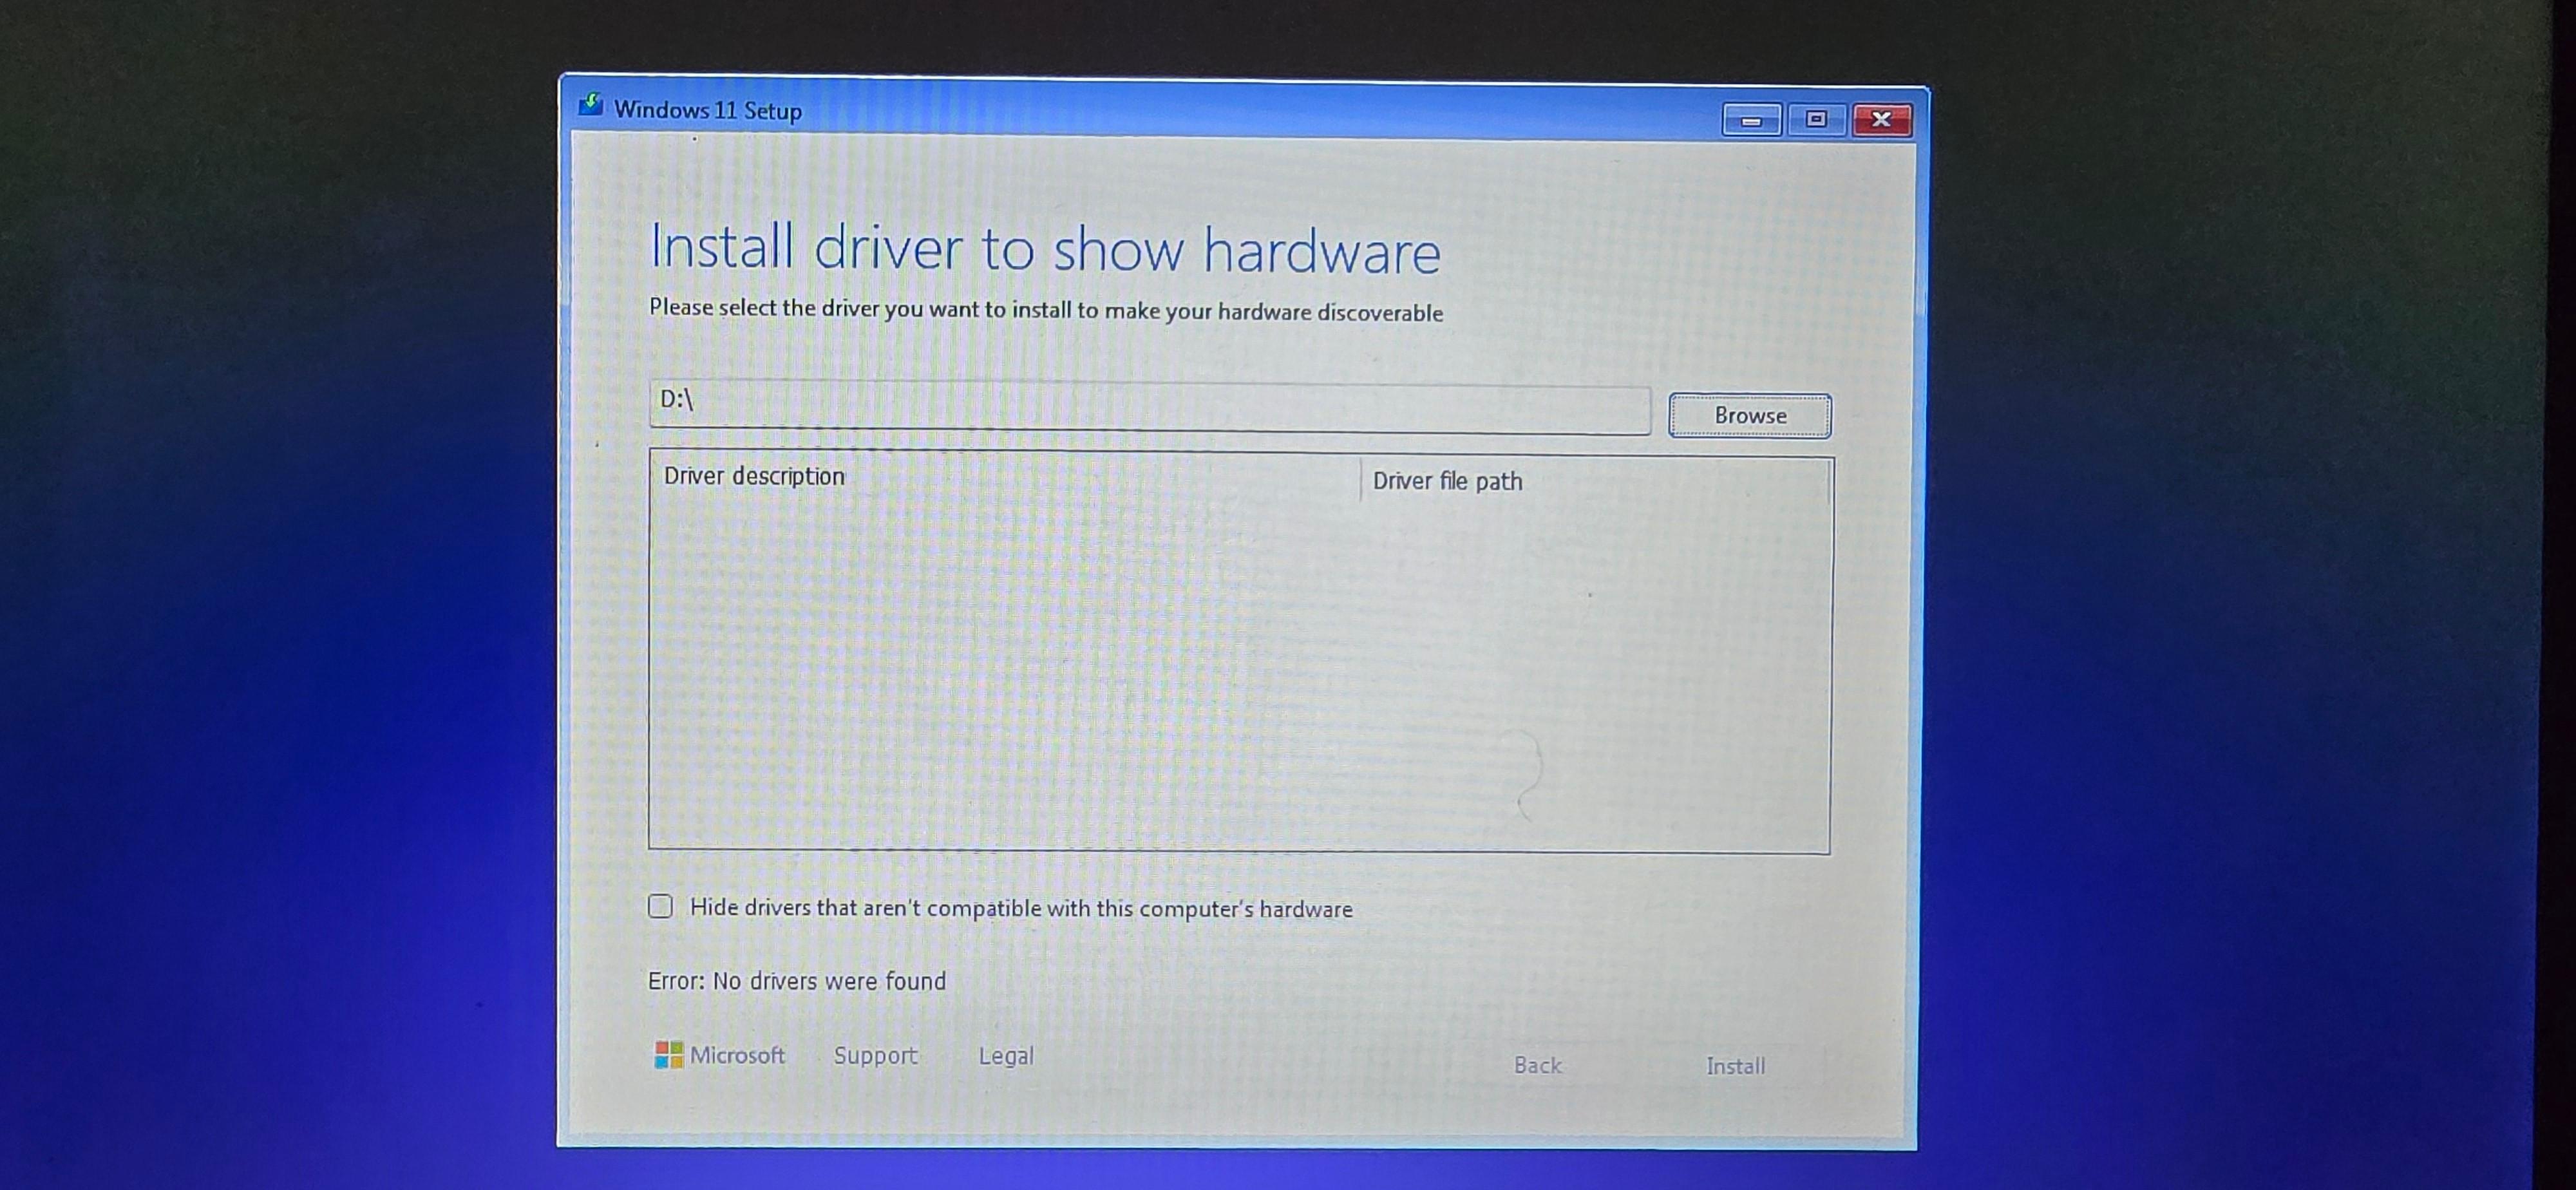2576x1190 pixels.
Task: Go back to the previous setup step
Action: click(x=1537, y=1066)
